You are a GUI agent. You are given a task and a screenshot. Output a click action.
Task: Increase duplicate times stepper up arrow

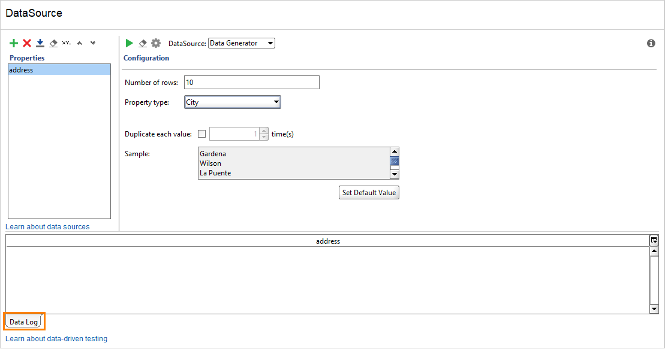tap(264, 131)
